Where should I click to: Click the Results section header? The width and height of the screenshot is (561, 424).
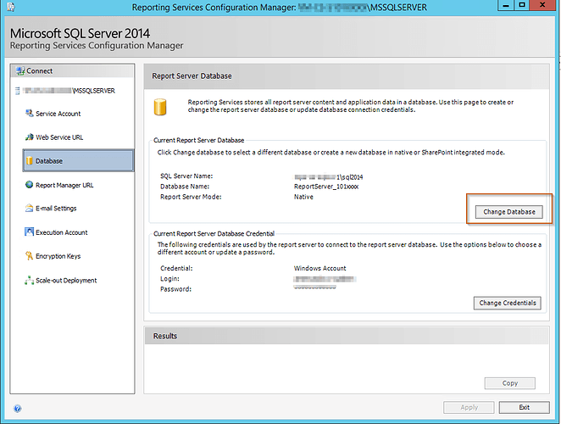[x=165, y=336]
